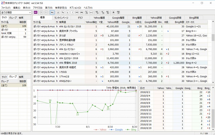Select the サイト tab in lower left panel

pos(4,77)
